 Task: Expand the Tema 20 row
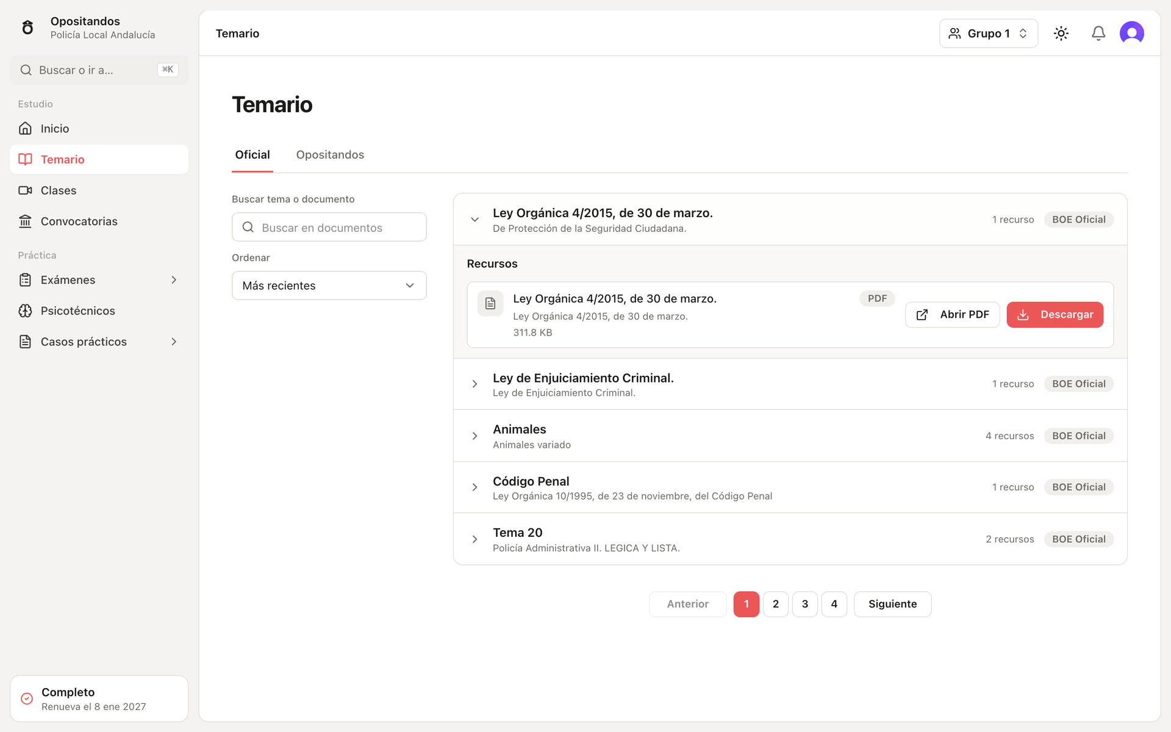tap(790, 539)
